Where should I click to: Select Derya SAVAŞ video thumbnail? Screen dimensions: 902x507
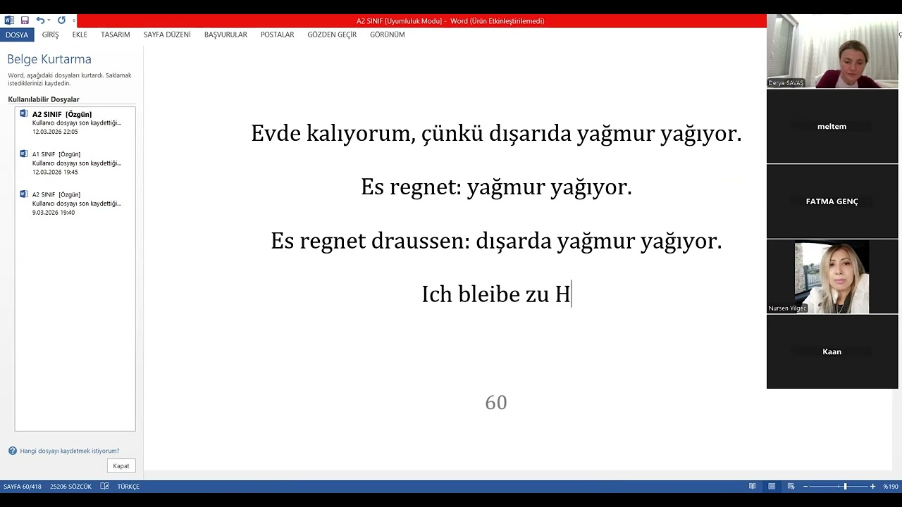(832, 51)
